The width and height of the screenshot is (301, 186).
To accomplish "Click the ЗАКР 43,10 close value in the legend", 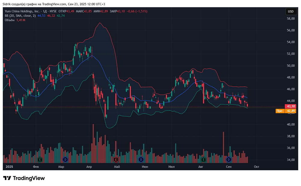I will coord(117,11).
